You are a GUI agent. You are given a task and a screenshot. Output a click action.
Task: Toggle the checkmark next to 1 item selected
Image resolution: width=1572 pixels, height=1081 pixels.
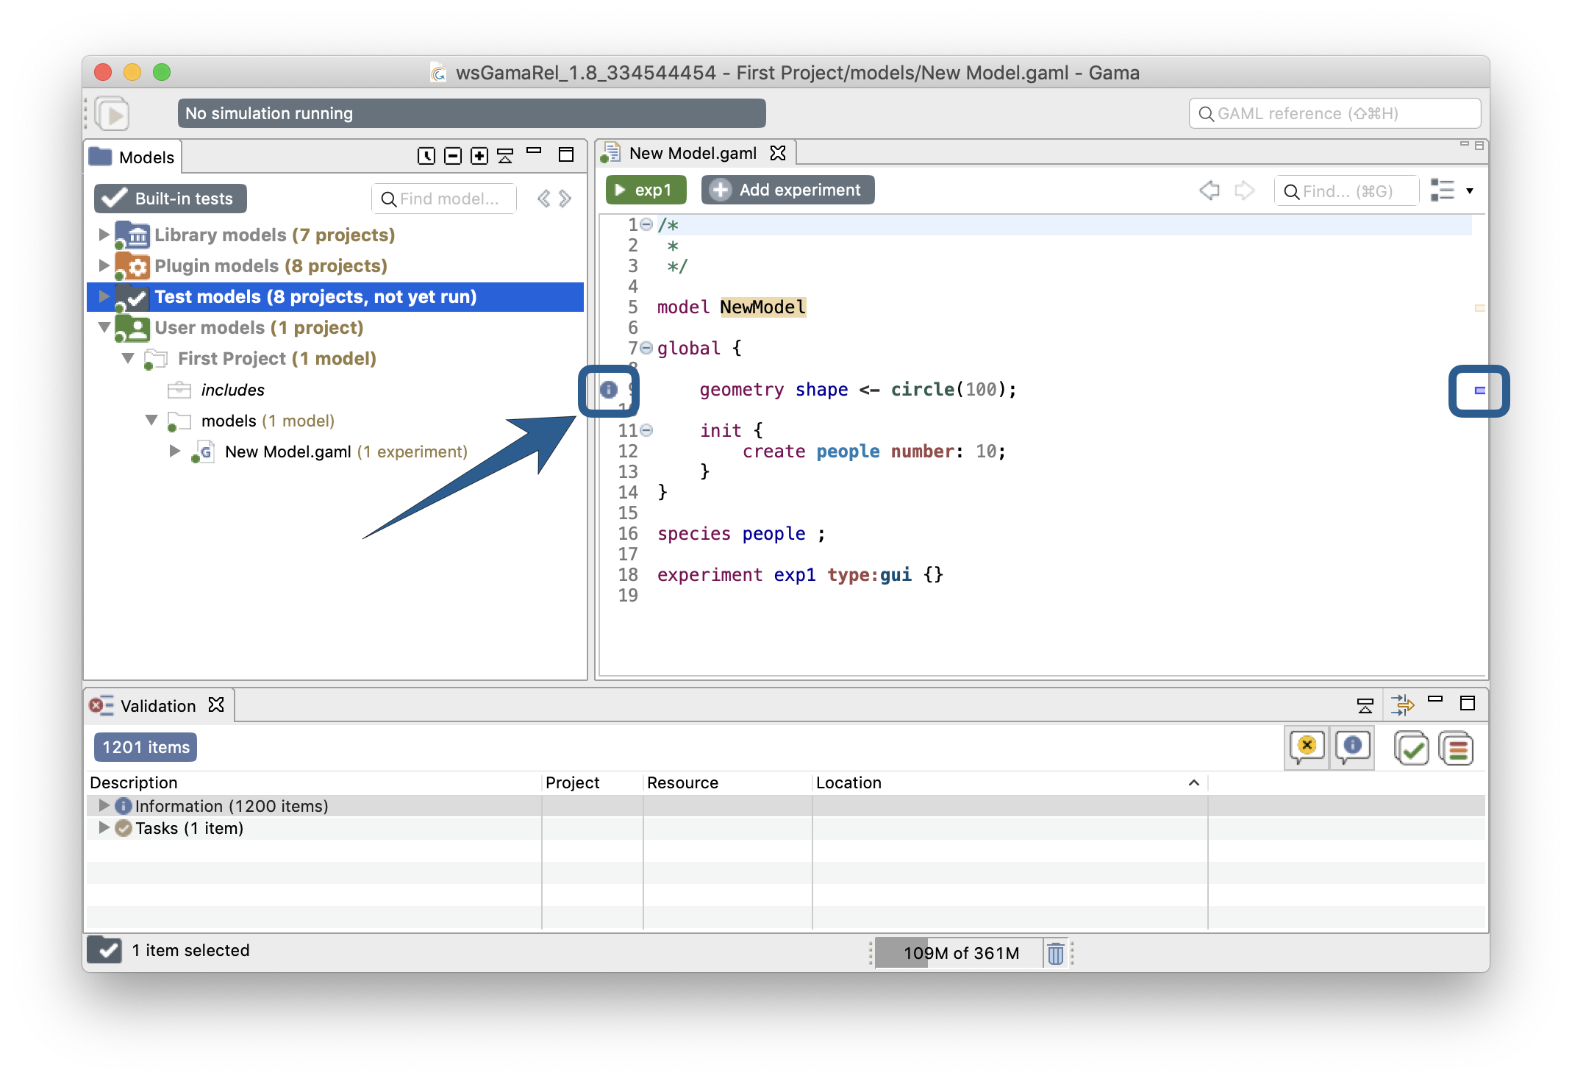coord(107,951)
